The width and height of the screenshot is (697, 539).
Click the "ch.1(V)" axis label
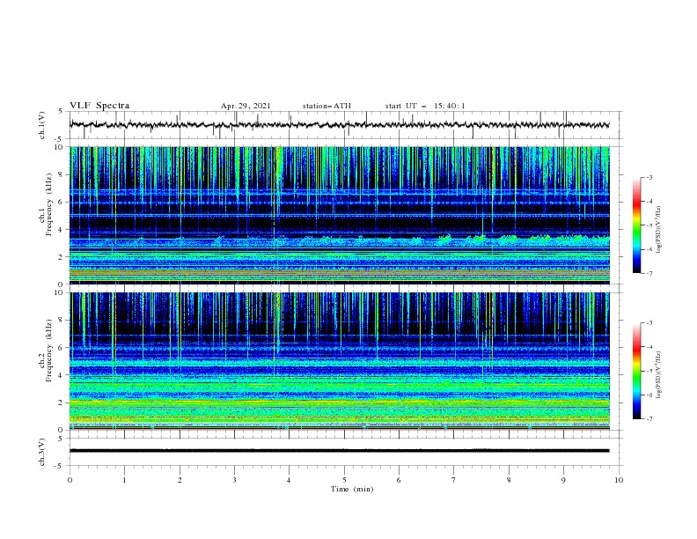[x=41, y=125]
